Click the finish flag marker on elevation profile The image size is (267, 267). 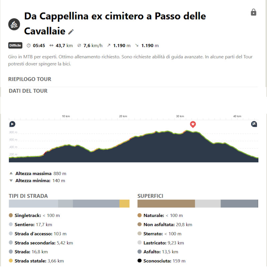point(254,124)
